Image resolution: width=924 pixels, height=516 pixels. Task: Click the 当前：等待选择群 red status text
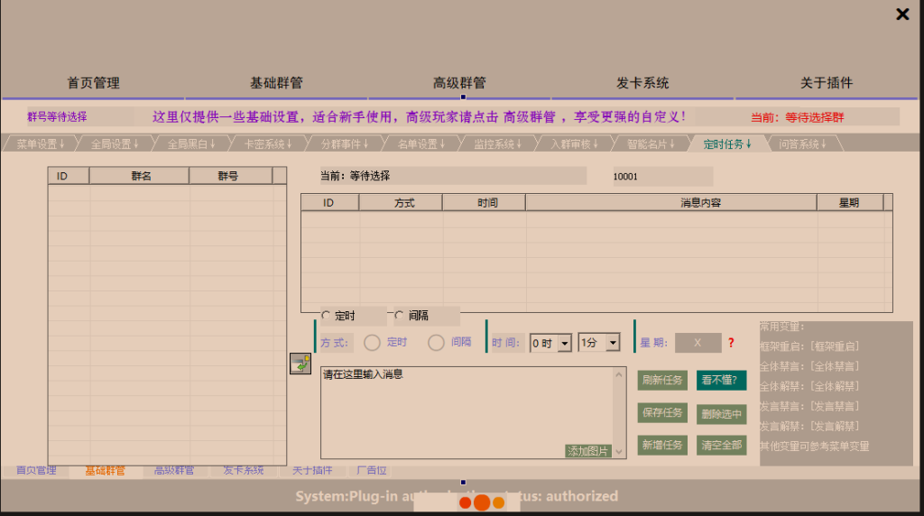(x=798, y=117)
